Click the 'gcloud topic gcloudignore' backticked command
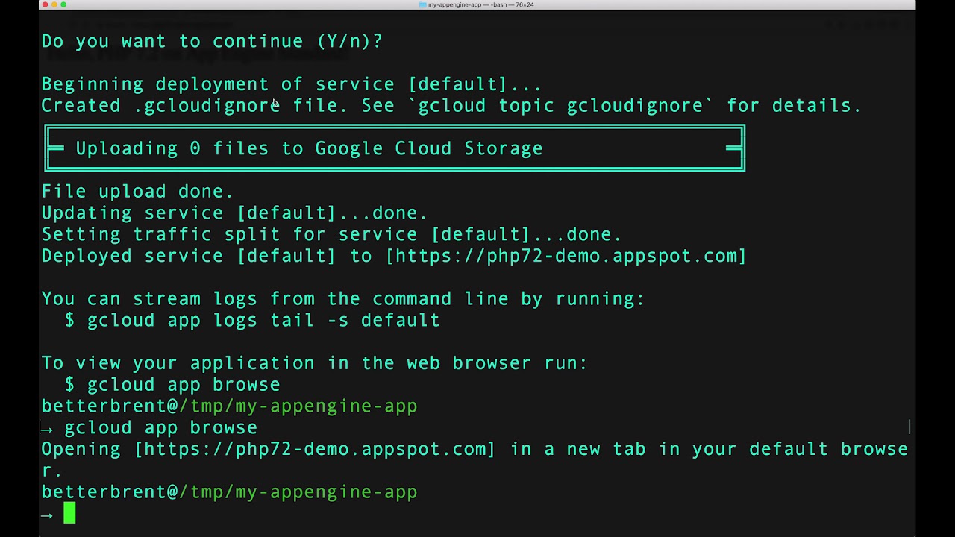Image resolution: width=955 pixels, height=537 pixels. point(560,105)
